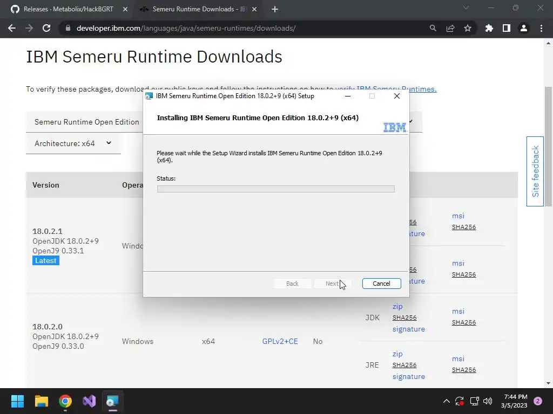This screenshot has height=414, width=553.
Task: Open the volume speaker tray icon
Action: [x=488, y=401]
